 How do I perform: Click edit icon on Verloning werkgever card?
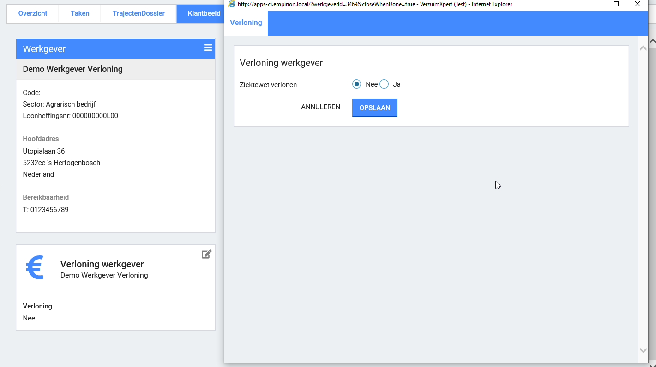point(206,254)
